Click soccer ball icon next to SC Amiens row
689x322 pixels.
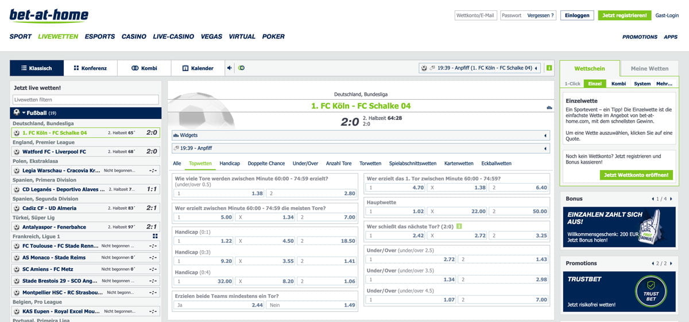coord(17,269)
